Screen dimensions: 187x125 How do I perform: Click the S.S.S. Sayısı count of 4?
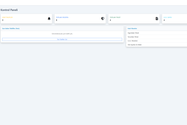(x=164, y=20)
